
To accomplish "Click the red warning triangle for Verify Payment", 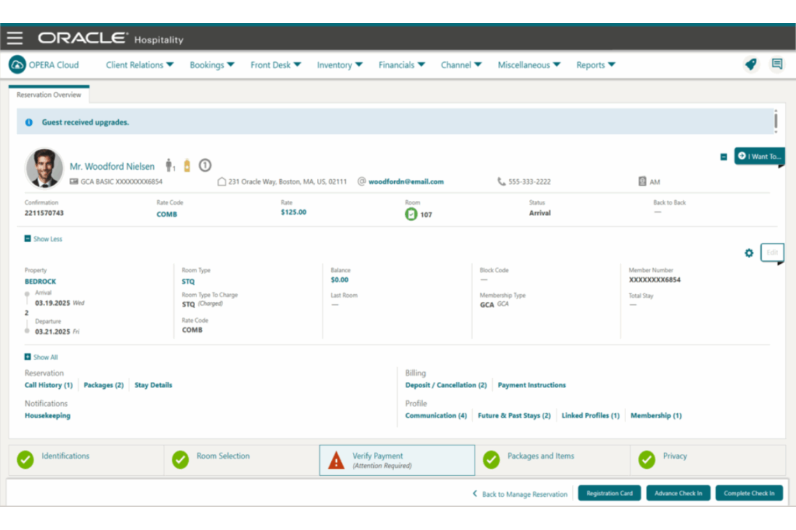I will (336, 460).
